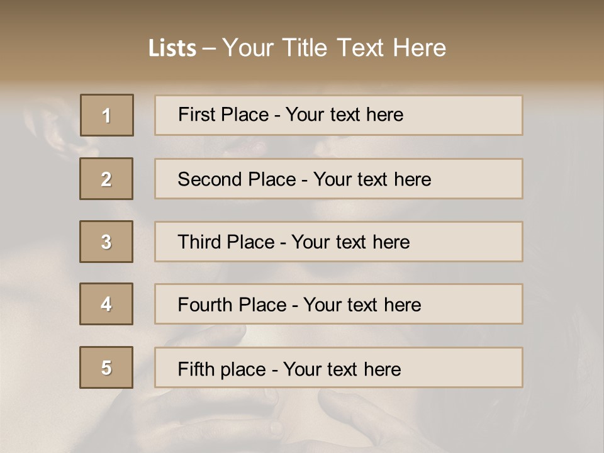Image resolution: width=604 pixels, height=453 pixels.
Task: Click "Your text here" in Fourth Place row
Action: [362, 305]
